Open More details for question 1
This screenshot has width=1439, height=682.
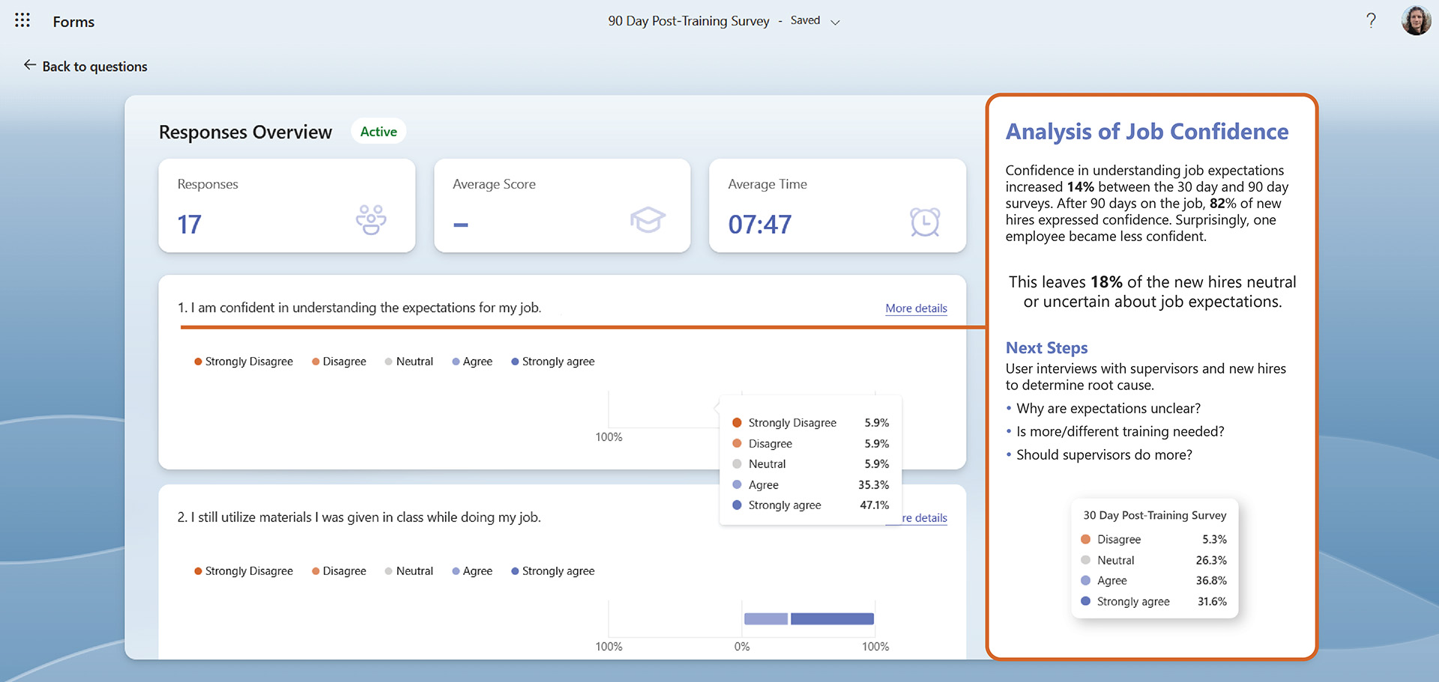tap(916, 308)
